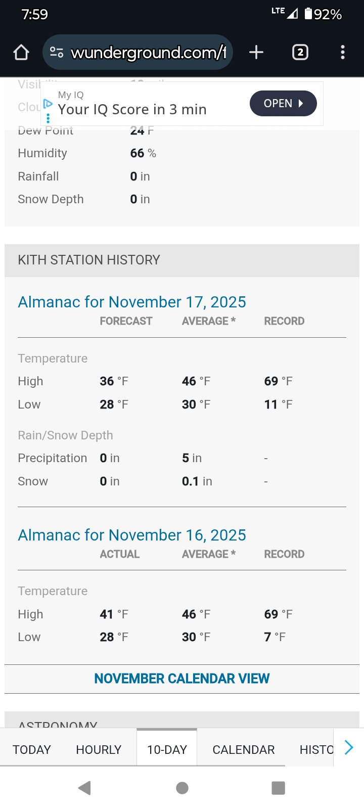Screen dimensions: 364x809
Task: Open the CALENDAR tab
Action: tap(243, 749)
